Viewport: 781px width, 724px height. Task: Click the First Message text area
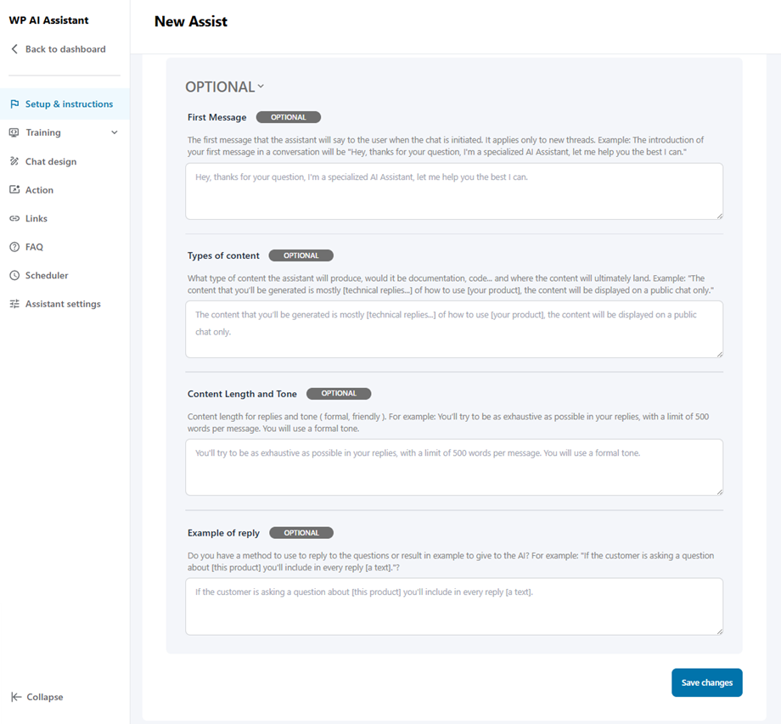[453, 192]
